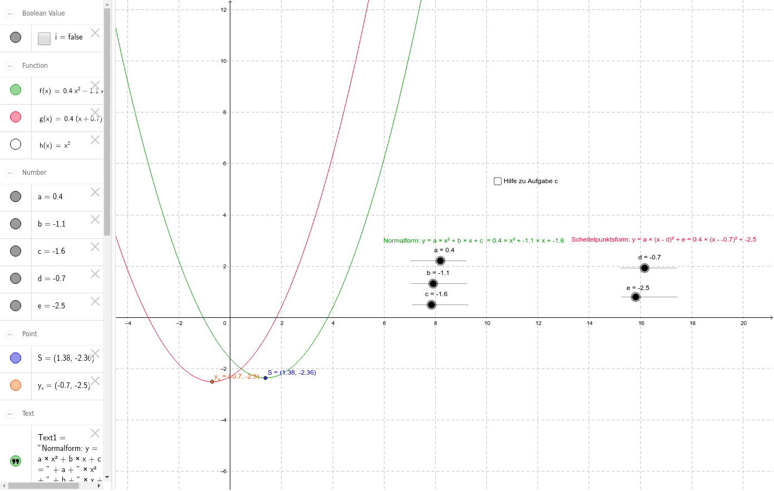Delete point S with its X icon
Viewport: 774px width, 491px height.
(95, 353)
